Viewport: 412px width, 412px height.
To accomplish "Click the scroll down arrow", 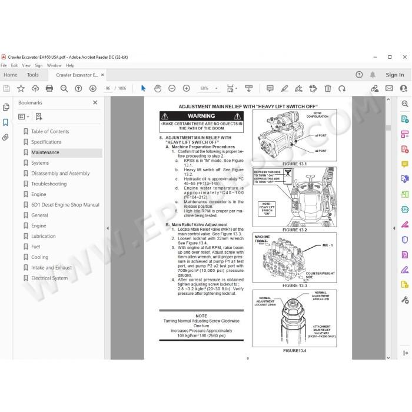I will 388,358.
